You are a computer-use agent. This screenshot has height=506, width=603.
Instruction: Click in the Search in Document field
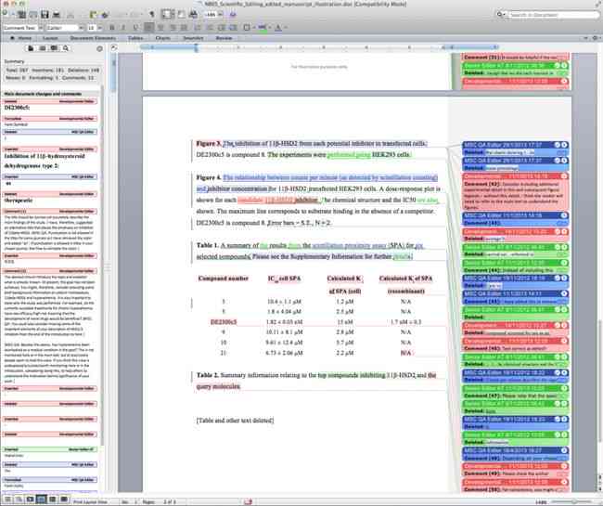pyautogui.click(x=554, y=15)
